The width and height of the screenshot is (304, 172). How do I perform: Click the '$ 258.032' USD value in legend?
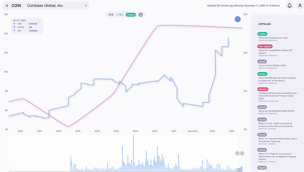pos(33,24)
